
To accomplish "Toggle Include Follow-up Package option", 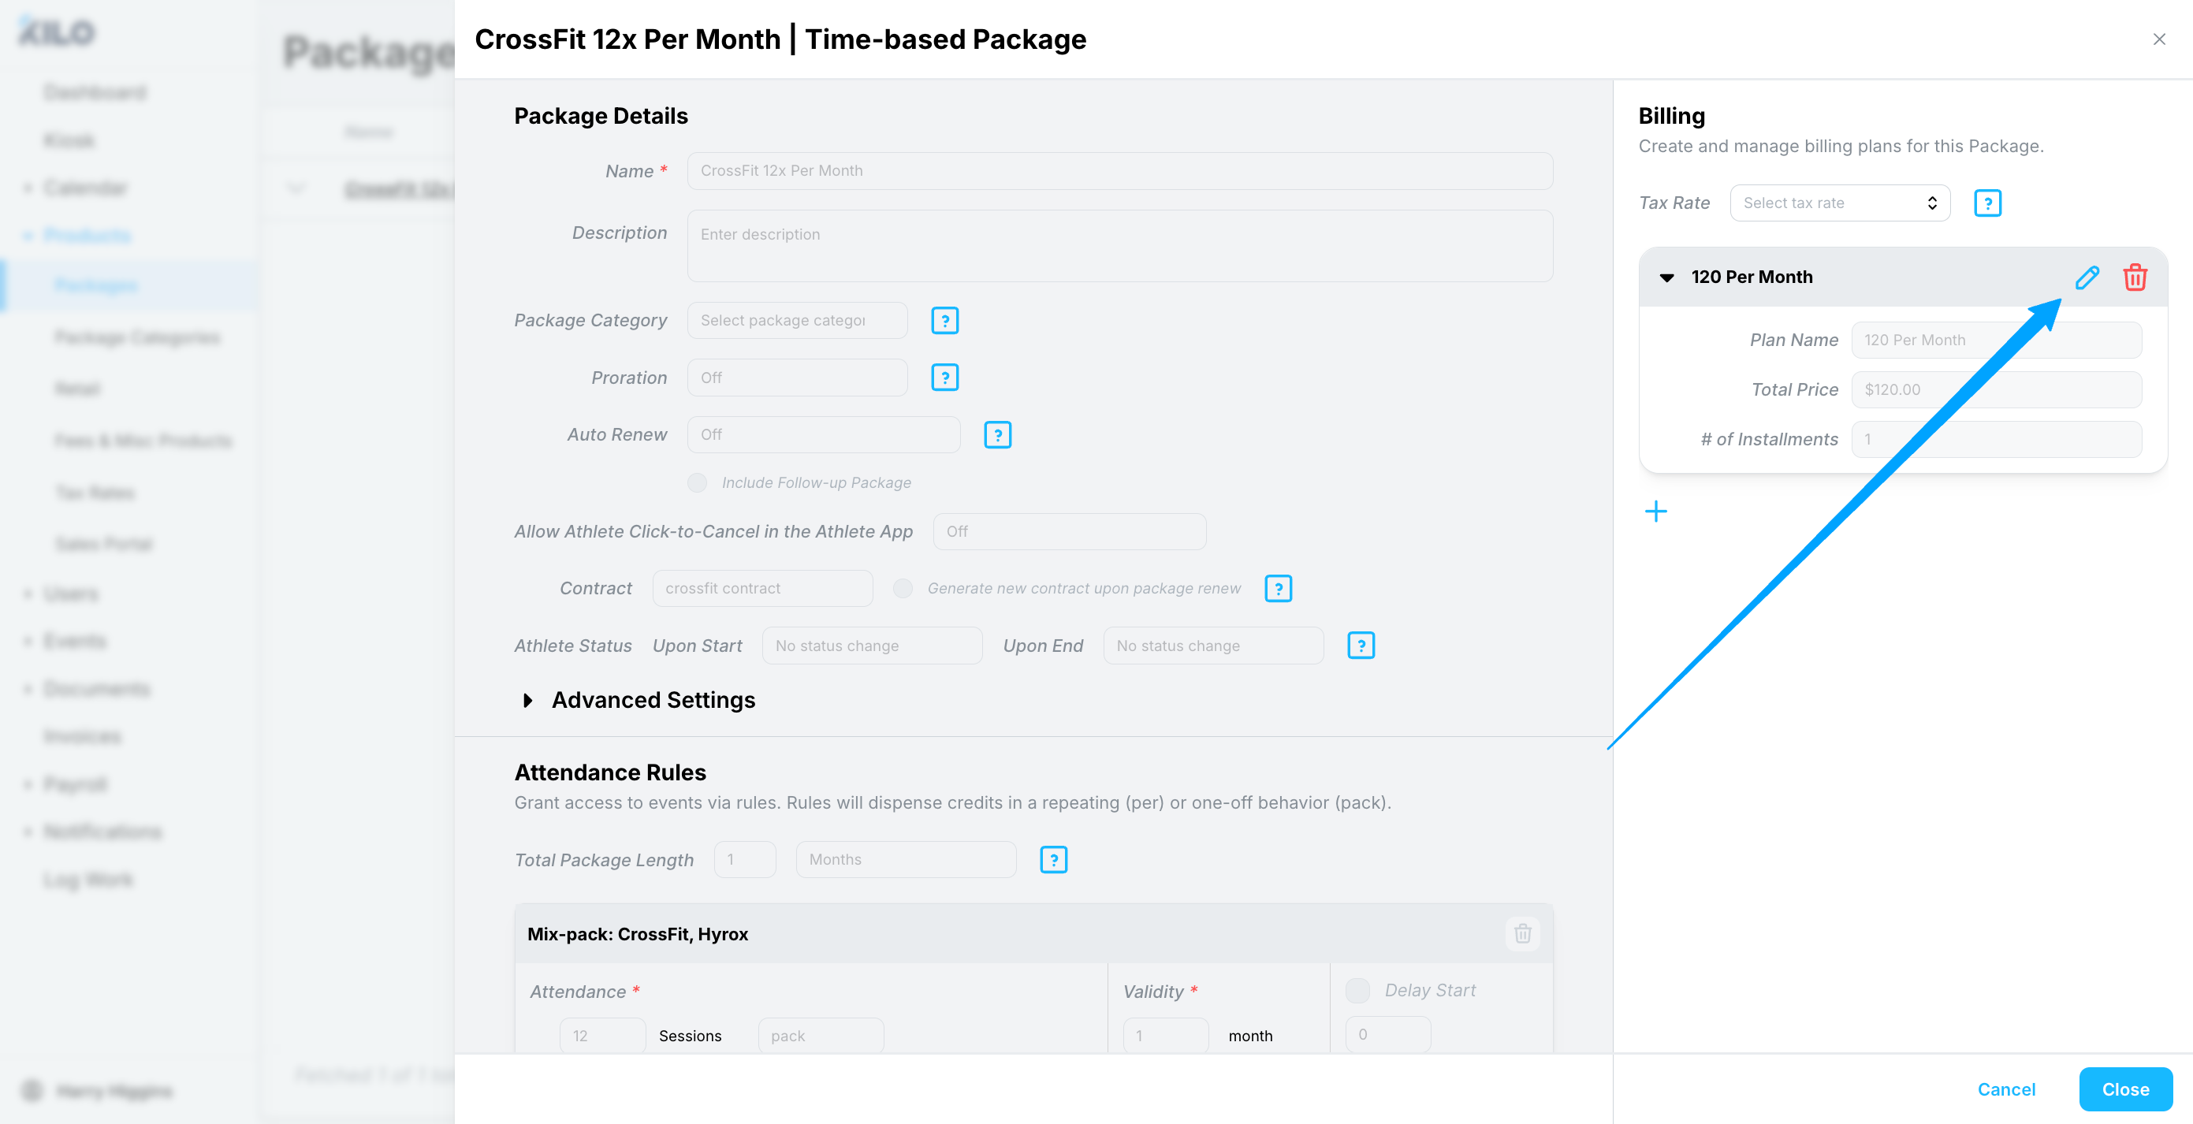I will click(x=697, y=483).
